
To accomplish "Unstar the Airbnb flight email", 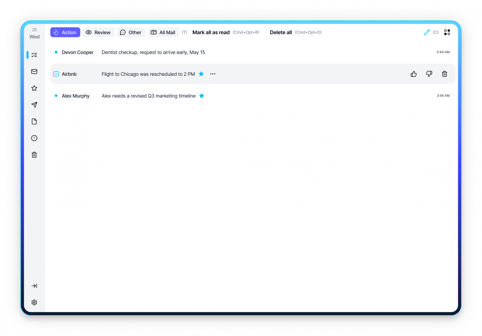I will [201, 74].
